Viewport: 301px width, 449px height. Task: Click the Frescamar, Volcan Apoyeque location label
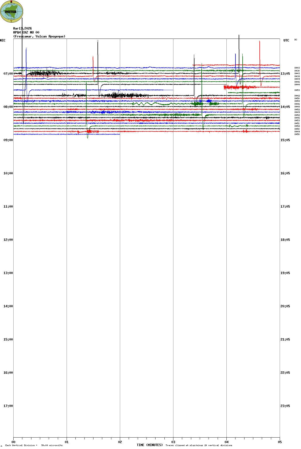[x=39, y=36]
